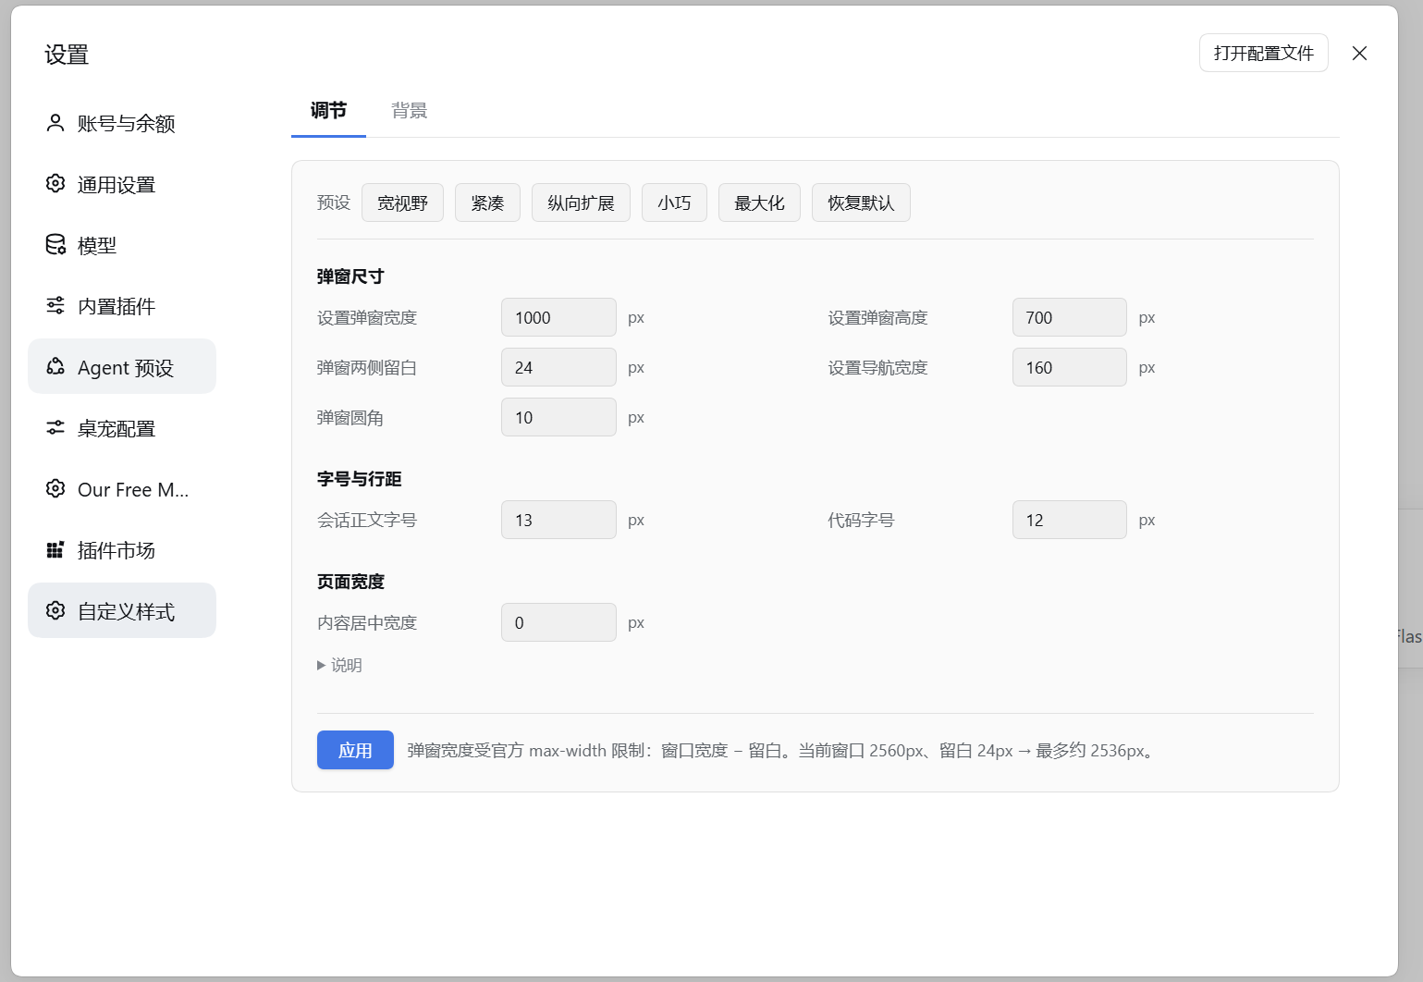The height and width of the screenshot is (982, 1423).
Task: Apply the 宽视野 preset
Action: point(402,203)
